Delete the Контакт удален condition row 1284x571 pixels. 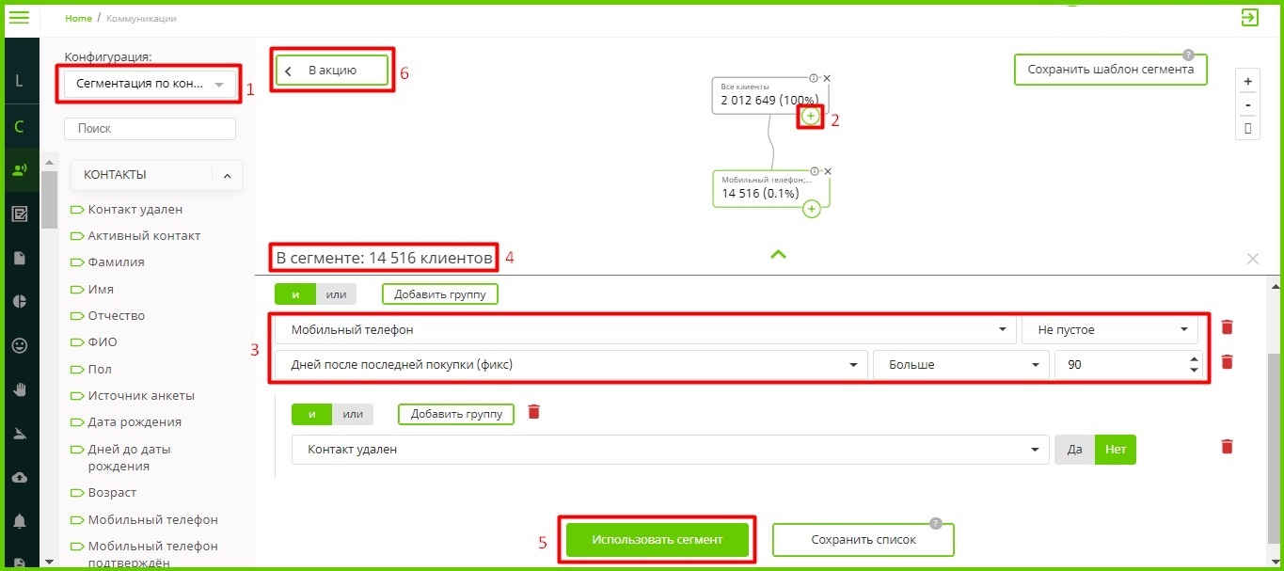1227,446
